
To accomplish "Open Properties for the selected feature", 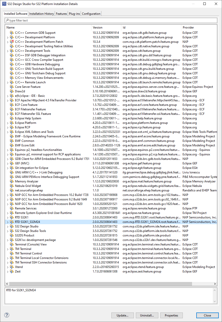I will [x=171, y=315].
